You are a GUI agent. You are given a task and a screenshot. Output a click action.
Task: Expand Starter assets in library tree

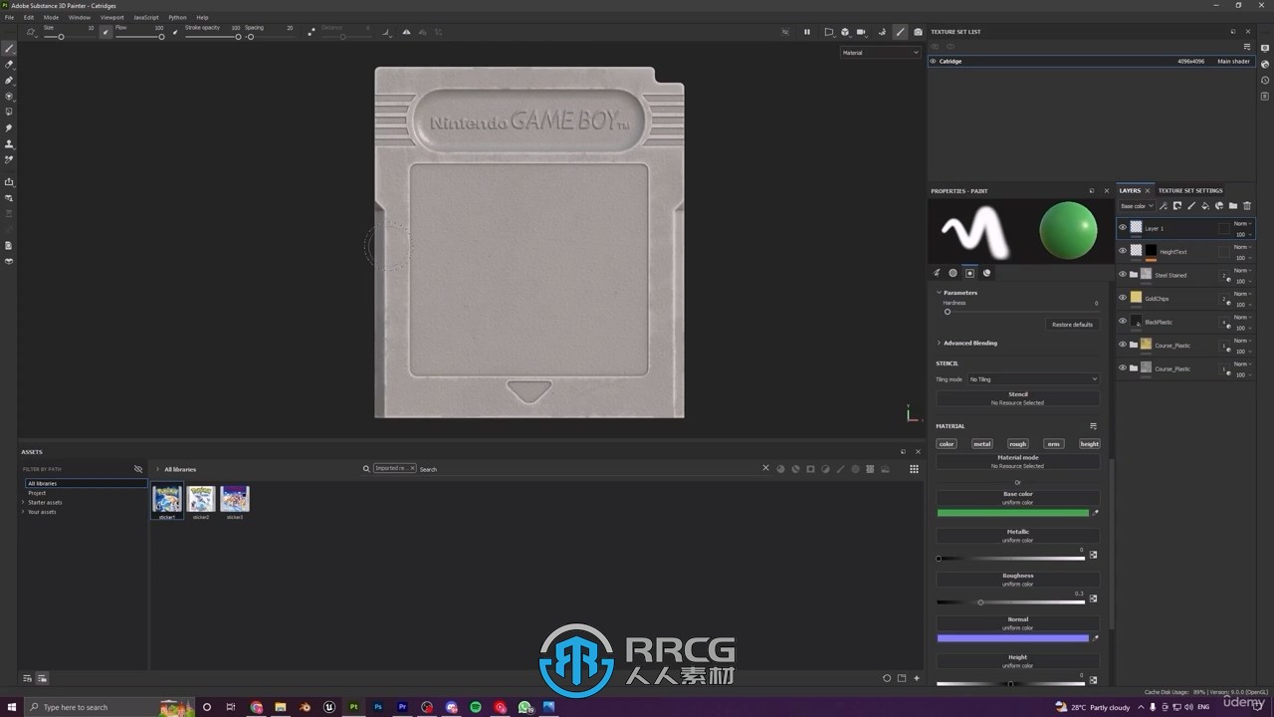point(23,502)
